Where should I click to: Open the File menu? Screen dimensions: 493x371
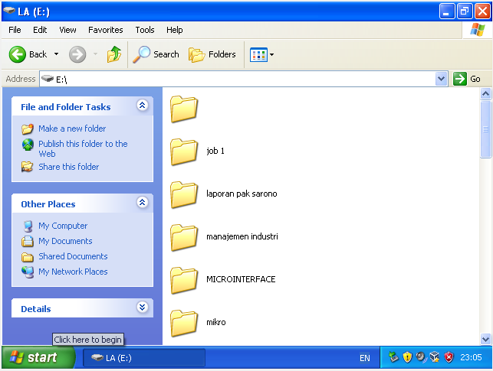[x=15, y=30]
